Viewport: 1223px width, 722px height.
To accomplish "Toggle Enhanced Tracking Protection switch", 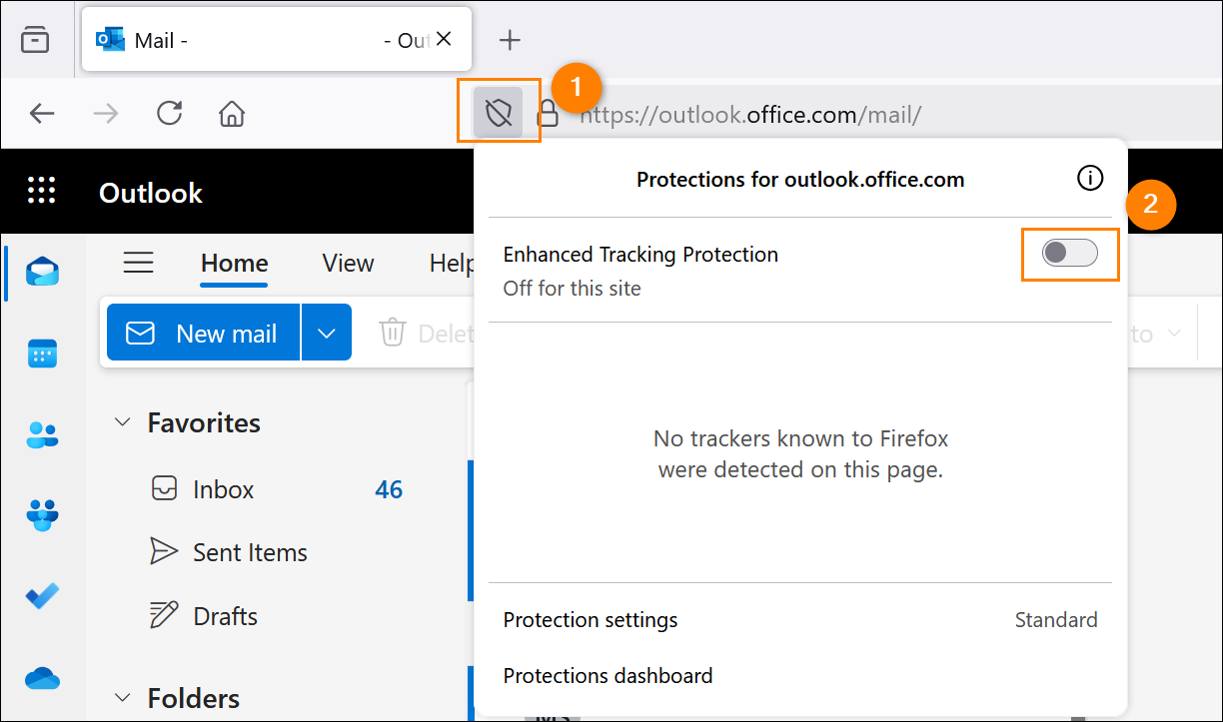I will tap(1069, 254).
